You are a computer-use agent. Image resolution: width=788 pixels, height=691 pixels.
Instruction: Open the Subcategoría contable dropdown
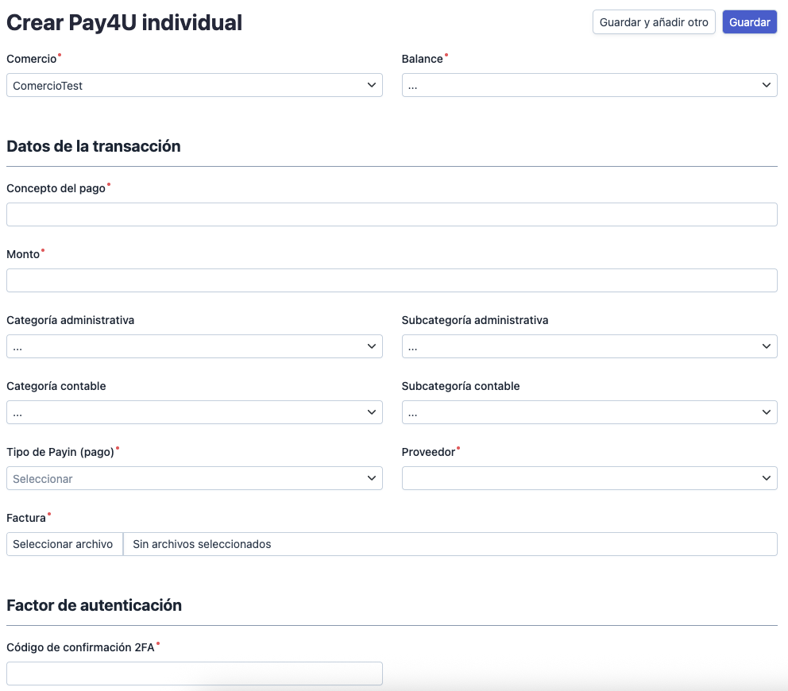pyautogui.click(x=589, y=412)
